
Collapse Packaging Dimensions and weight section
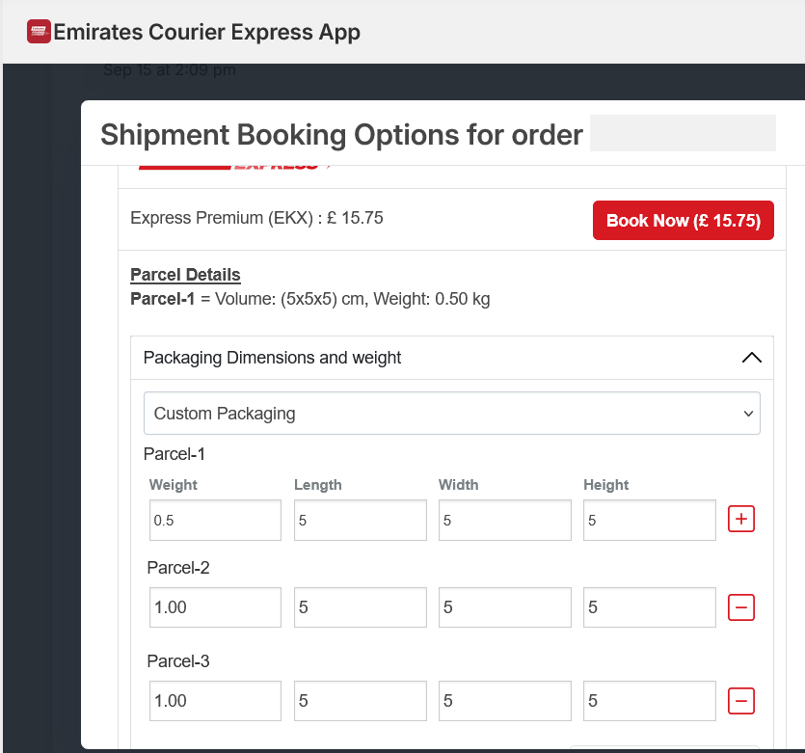(x=752, y=358)
